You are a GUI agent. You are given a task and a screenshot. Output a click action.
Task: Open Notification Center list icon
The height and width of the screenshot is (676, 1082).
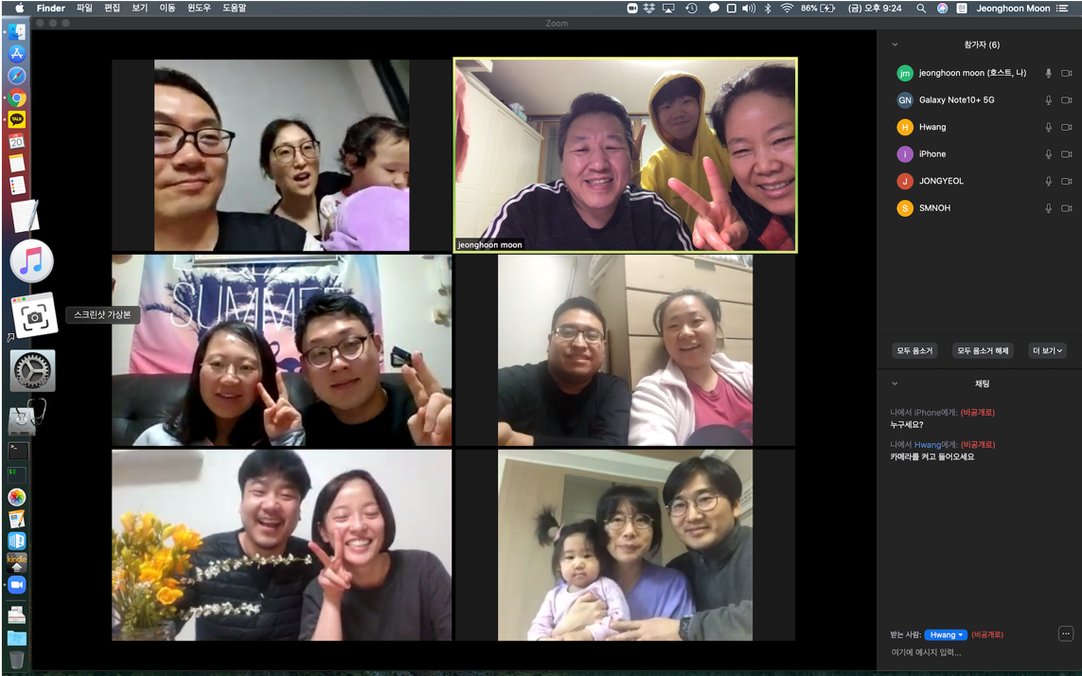click(1062, 9)
